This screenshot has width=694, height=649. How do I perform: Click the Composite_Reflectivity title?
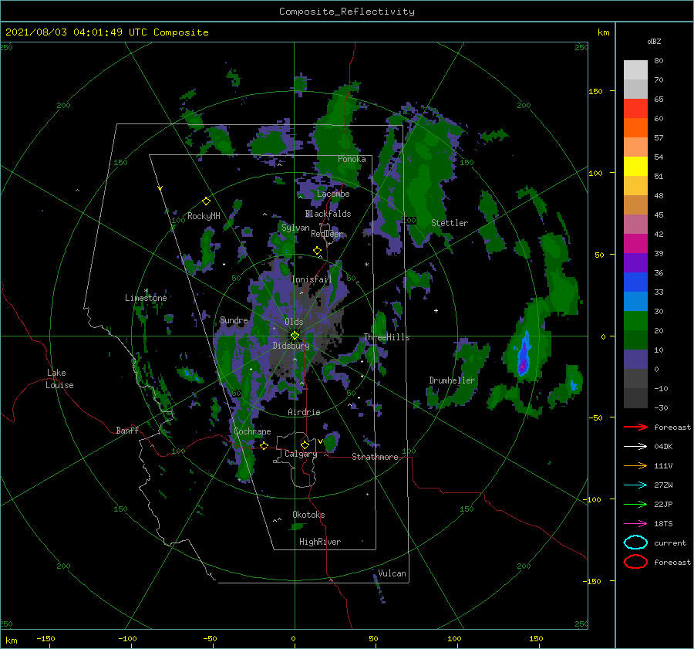click(347, 12)
